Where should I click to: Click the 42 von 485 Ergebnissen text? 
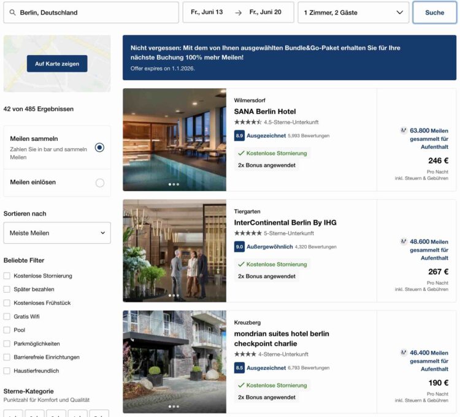[39, 109]
